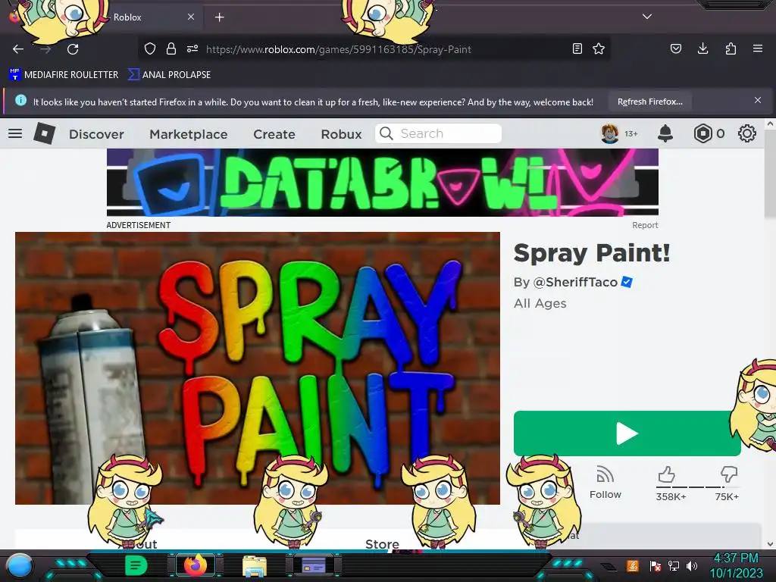Open the Windows Start orb
The width and height of the screenshot is (776, 582).
pyautogui.click(x=20, y=565)
